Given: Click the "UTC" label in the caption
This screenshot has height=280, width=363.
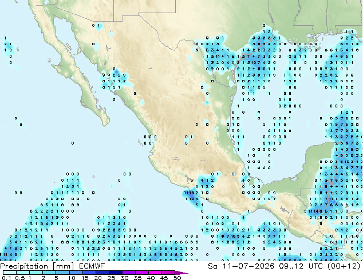Looking at the screenshot, I should point(316,266).
